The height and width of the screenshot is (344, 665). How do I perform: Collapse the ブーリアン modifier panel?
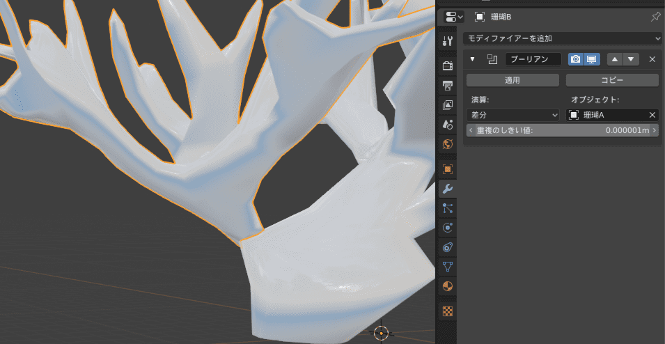point(472,59)
